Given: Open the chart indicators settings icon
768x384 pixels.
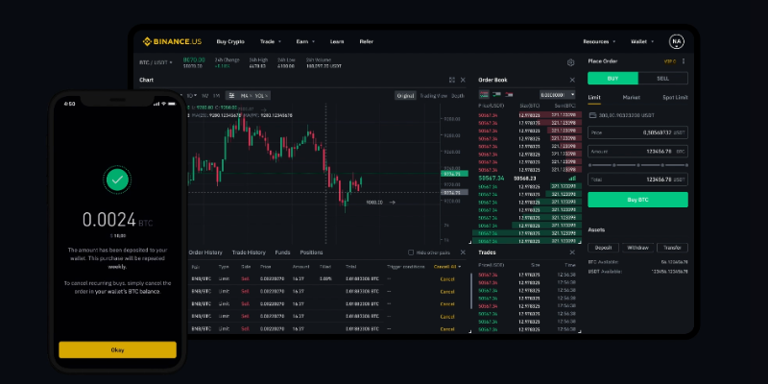Looking at the screenshot, I should pos(232,95).
